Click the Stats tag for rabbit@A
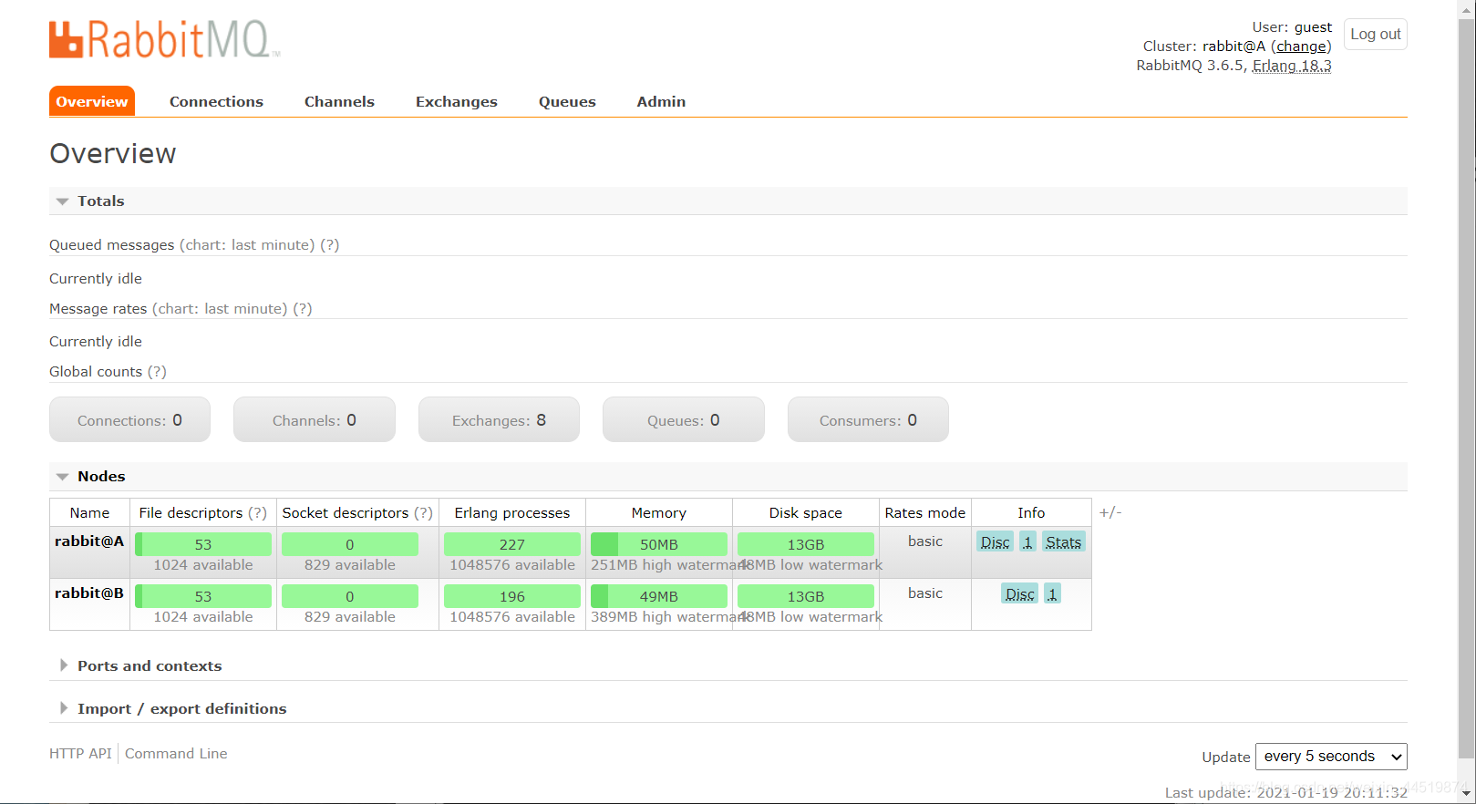Image resolution: width=1476 pixels, height=804 pixels. 1063,542
